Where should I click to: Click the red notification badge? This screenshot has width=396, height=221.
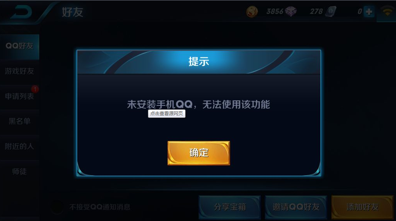point(35,89)
